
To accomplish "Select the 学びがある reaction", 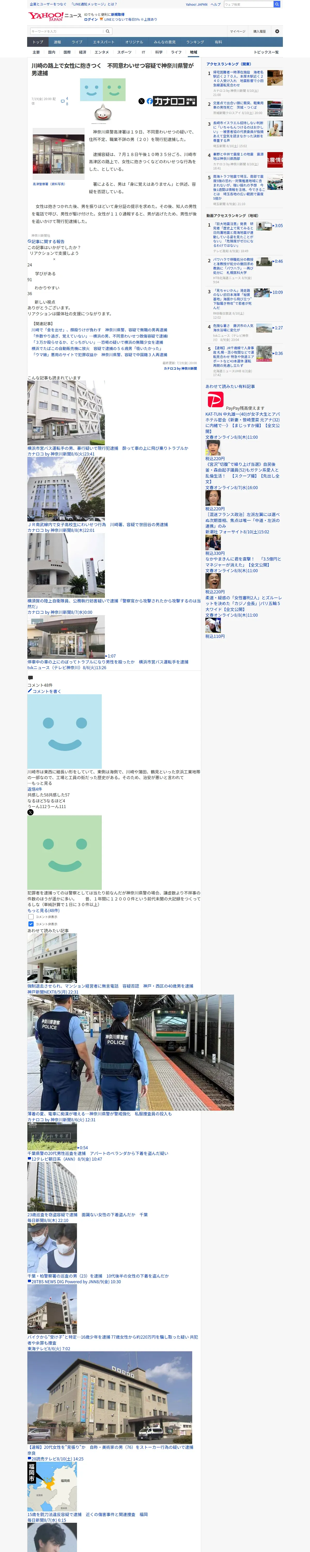I will pos(45,273).
